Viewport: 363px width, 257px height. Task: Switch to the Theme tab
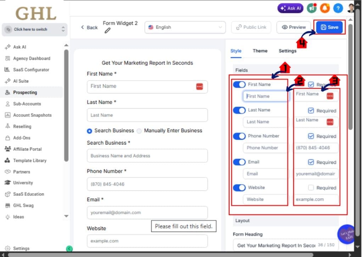click(x=260, y=51)
